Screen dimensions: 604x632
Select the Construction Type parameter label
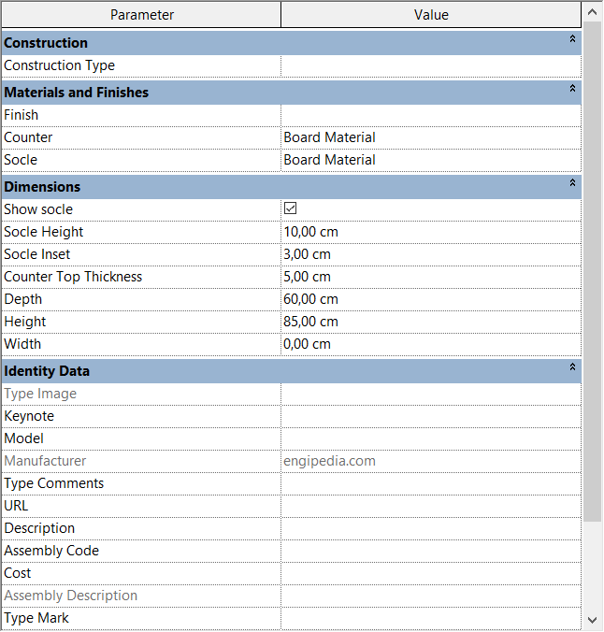point(59,65)
